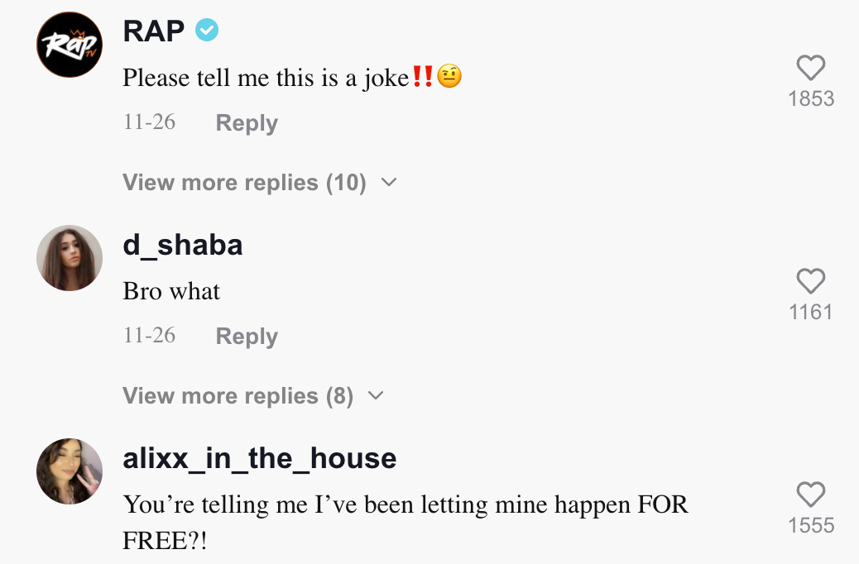Click the 1161 like count
This screenshot has width=859, height=564.
pyautogui.click(x=811, y=312)
